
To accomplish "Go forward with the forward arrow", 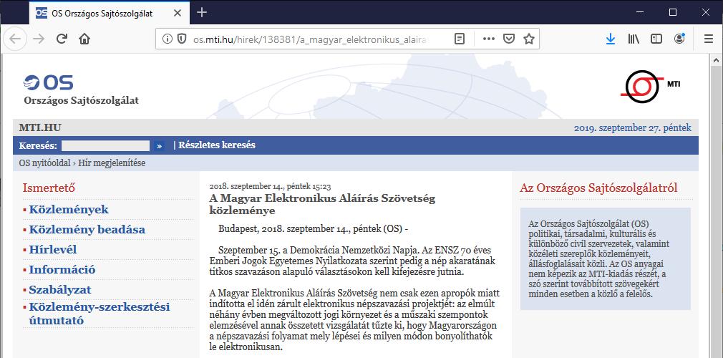I will point(39,39).
